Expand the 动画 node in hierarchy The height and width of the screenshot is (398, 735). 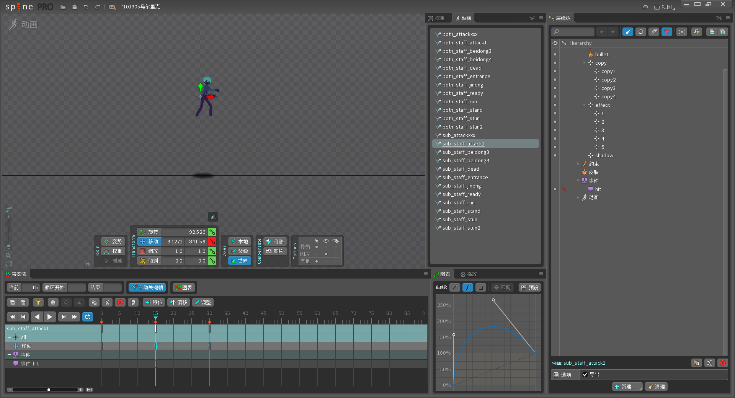coord(578,197)
